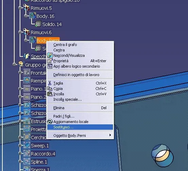Click the cylindrical pin in 3D view

pos(162,155)
